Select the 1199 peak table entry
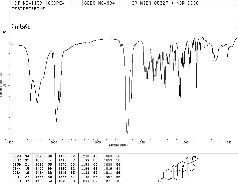Image resolution: width=238 pixels, height=184 pixels. tap(89, 160)
